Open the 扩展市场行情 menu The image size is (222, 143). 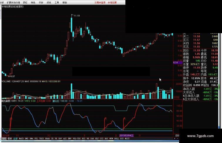(x=13, y=3)
